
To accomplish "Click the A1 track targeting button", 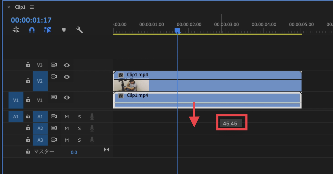I will pos(40,116).
